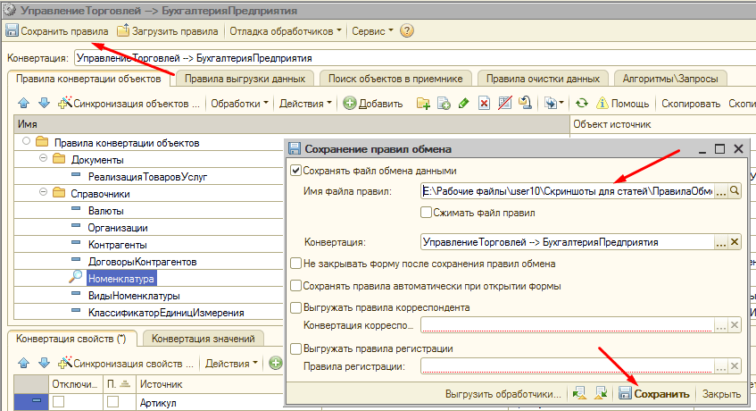Viewport: 756px width, 411px height.
Task: Click blue up arrow in properties toolbar
Action: tap(23, 363)
